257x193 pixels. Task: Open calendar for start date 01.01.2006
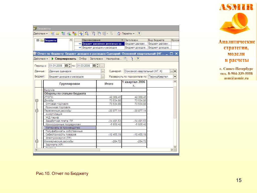coord(66,66)
